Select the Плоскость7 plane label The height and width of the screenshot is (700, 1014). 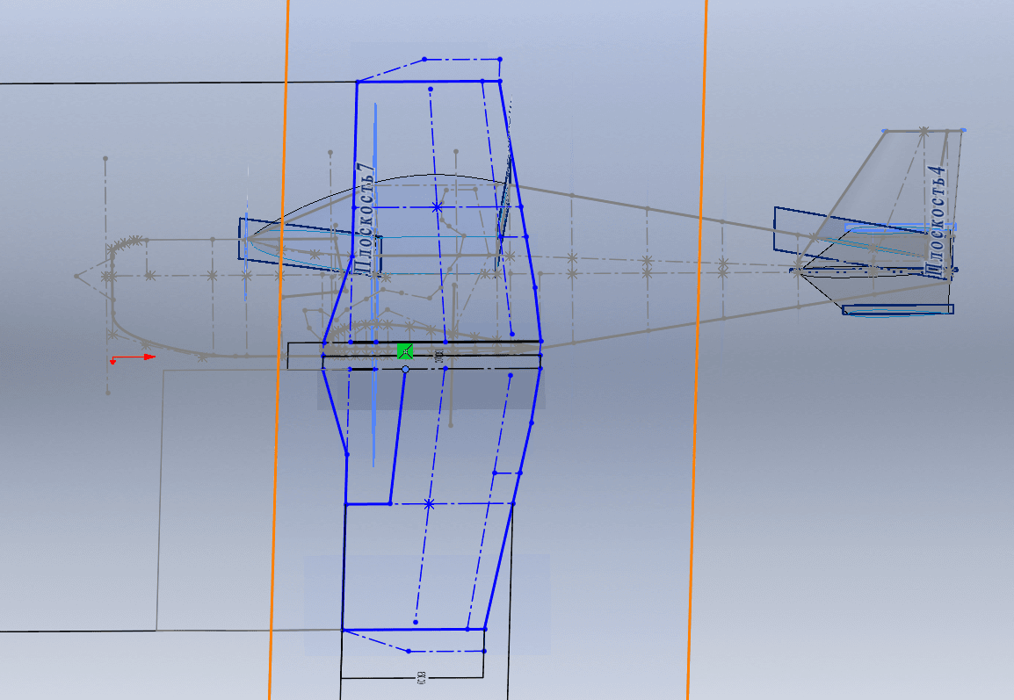tap(366, 217)
